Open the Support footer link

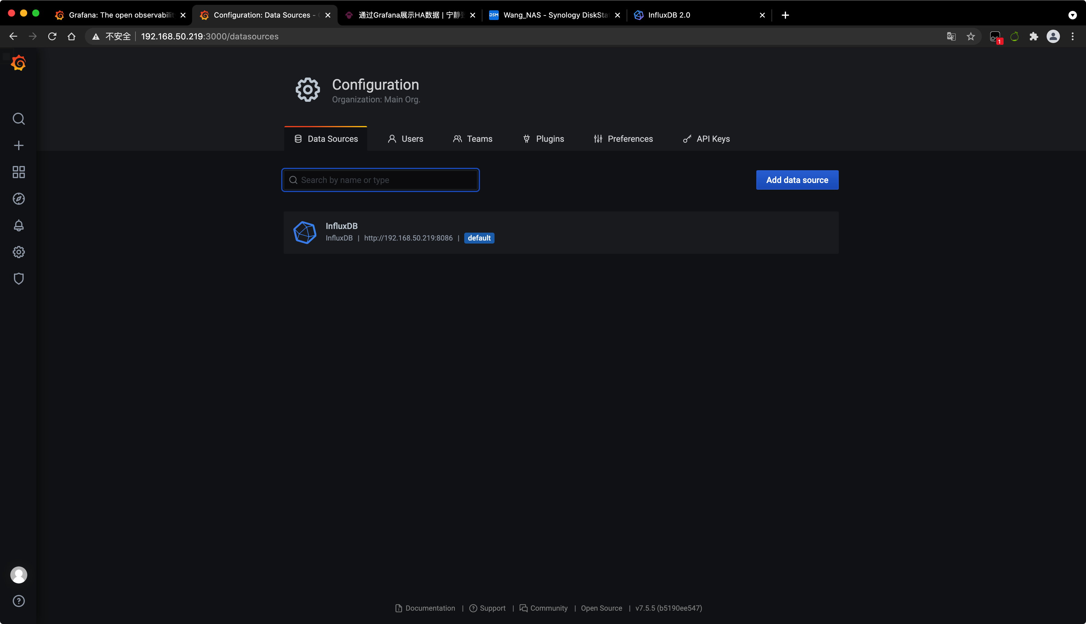pos(487,608)
